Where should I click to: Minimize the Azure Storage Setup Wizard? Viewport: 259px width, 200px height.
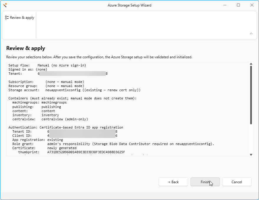pyautogui.click(x=225, y=5)
